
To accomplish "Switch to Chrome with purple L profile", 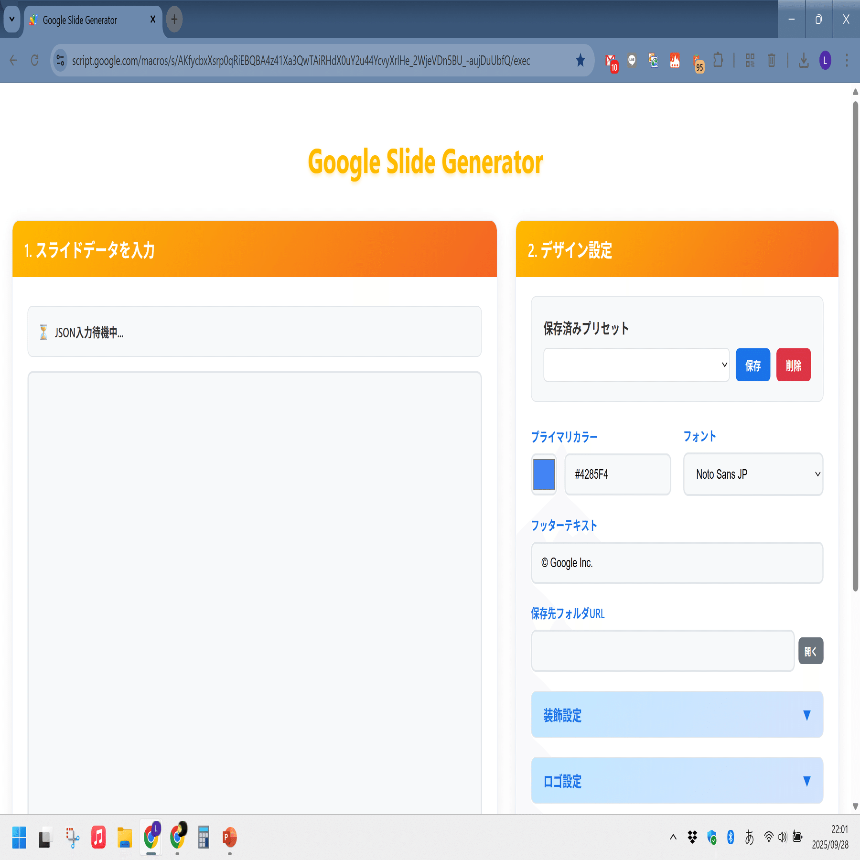I will point(151,837).
